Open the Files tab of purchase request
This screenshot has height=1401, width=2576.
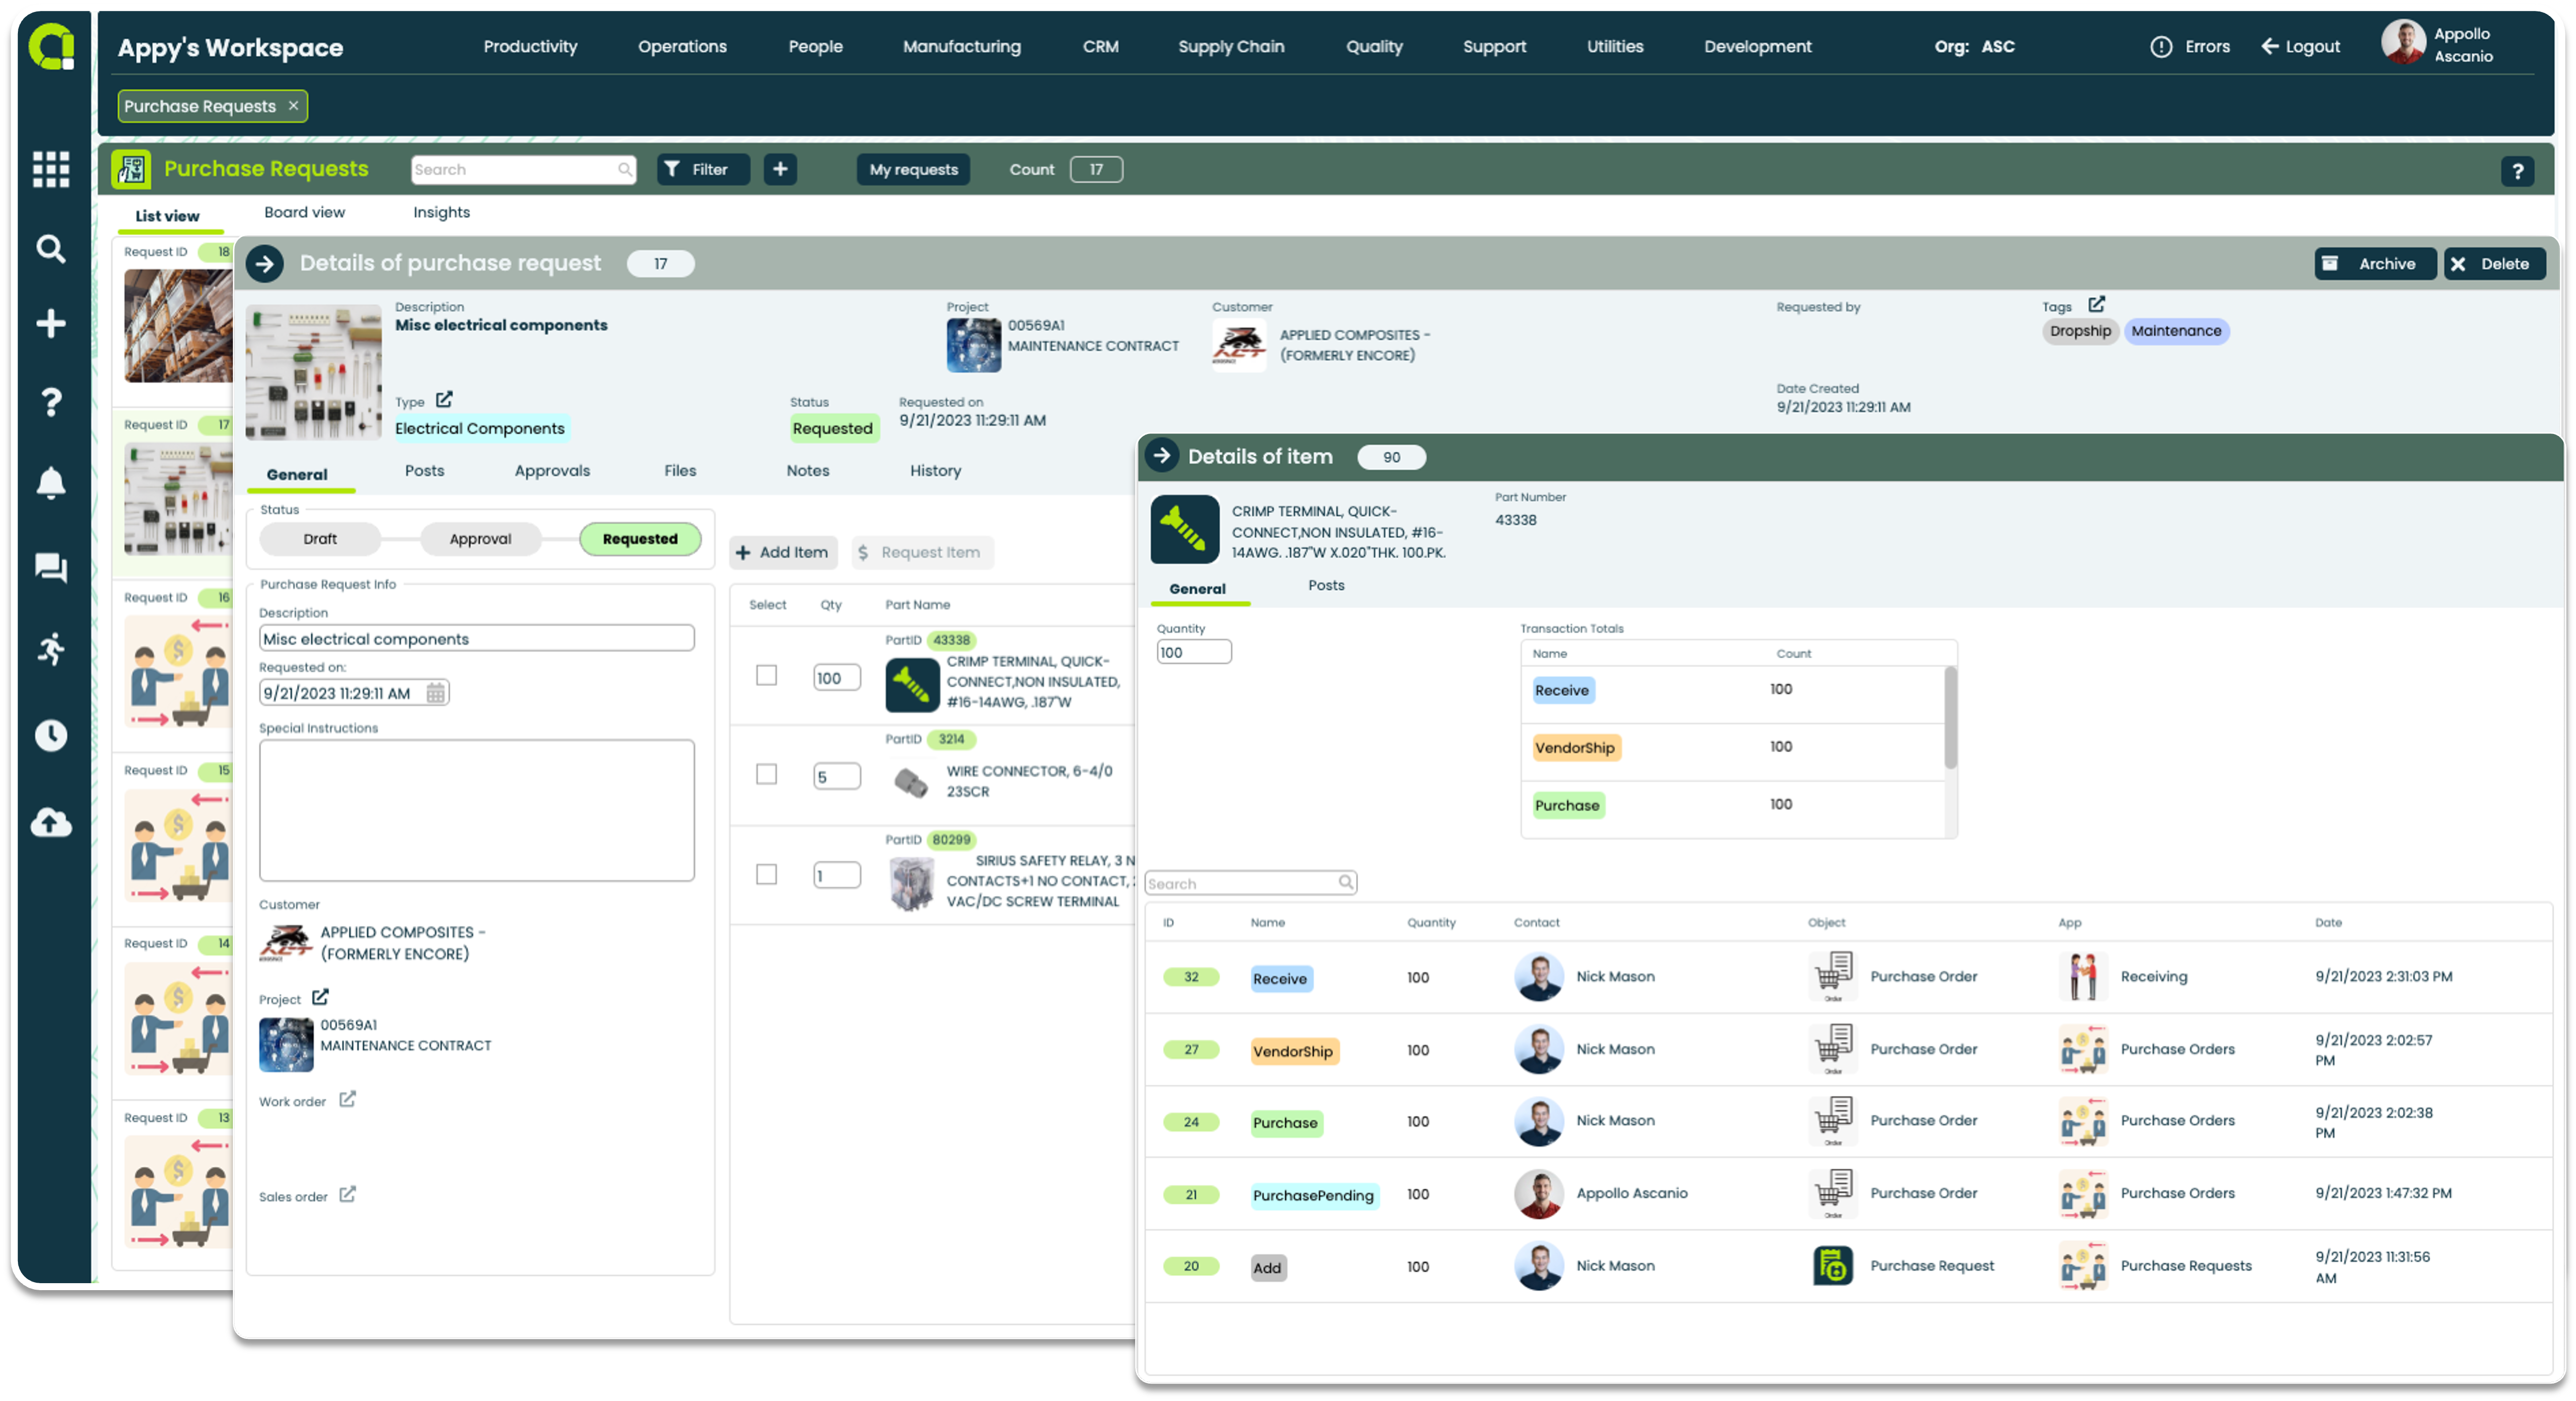coord(680,471)
